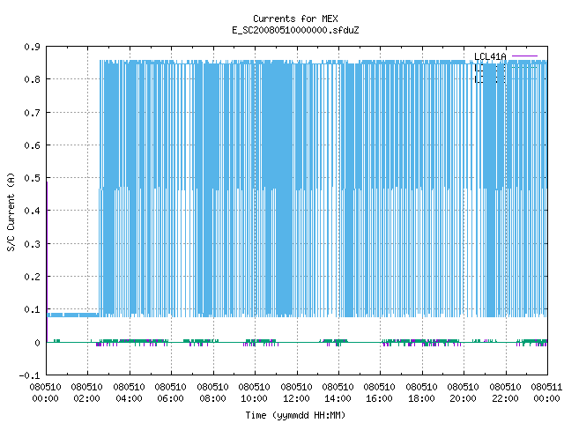Click the y-axis tick value 0.6
This screenshot has height=423, width=564.
32,145
